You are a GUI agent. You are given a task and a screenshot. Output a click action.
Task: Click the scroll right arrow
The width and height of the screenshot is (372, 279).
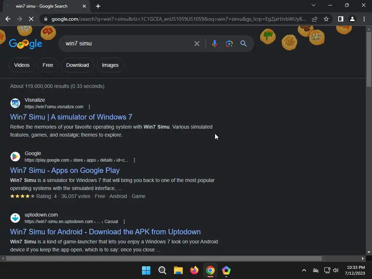click(x=363, y=258)
